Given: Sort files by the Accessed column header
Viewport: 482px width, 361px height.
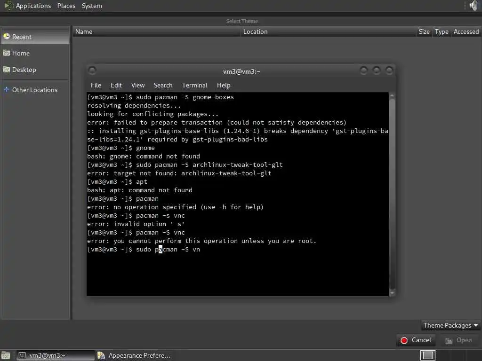Looking at the screenshot, I should click(x=466, y=31).
